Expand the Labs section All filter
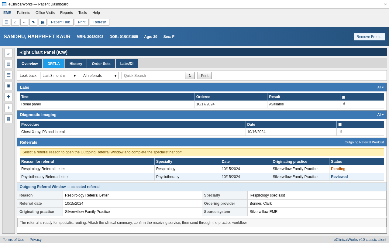Viewport: 389px width, 243px height. pos(380,87)
